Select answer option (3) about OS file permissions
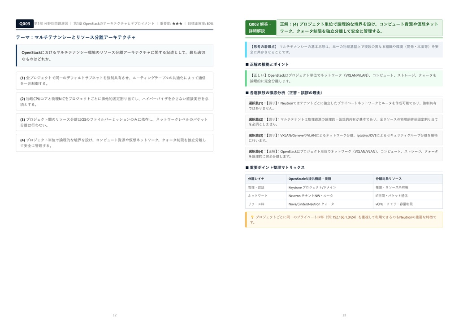Image resolution: width=459 pixels, height=325 pixels. coord(114,122)
